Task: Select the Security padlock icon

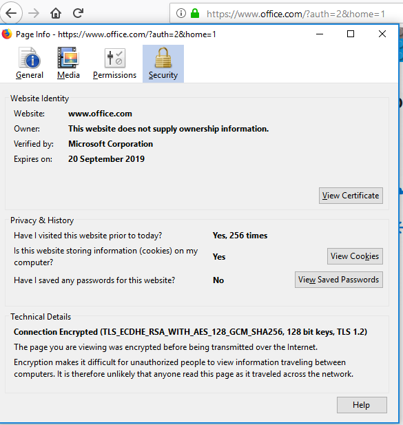Action: (x=163, y=57)
